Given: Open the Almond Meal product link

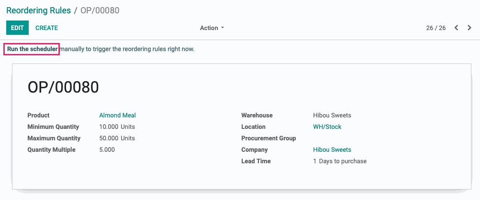Looking at the screenshot, I should [x=118, y=116].
